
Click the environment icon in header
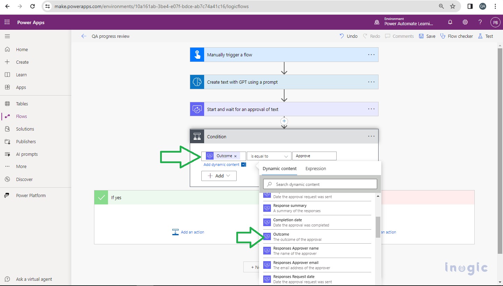click(377, 22)
